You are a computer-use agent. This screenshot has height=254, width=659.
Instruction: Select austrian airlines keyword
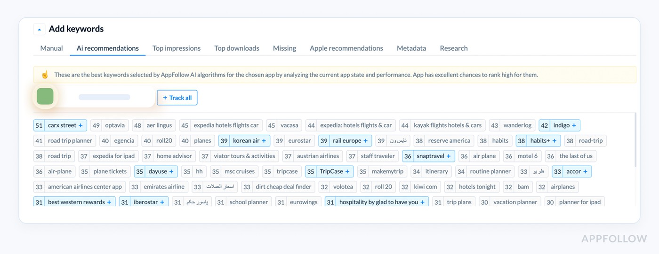point(313,156)
